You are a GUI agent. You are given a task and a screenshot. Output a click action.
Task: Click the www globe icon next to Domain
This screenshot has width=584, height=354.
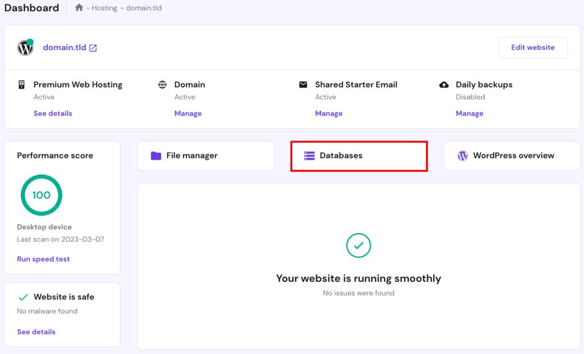coord(163,84)
